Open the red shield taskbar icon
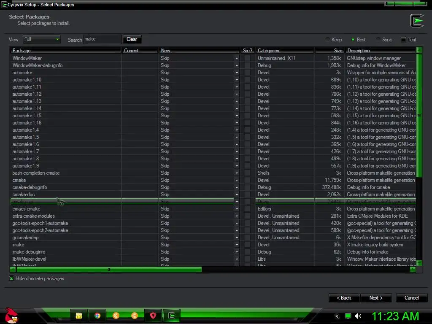 tap(153, 316)
